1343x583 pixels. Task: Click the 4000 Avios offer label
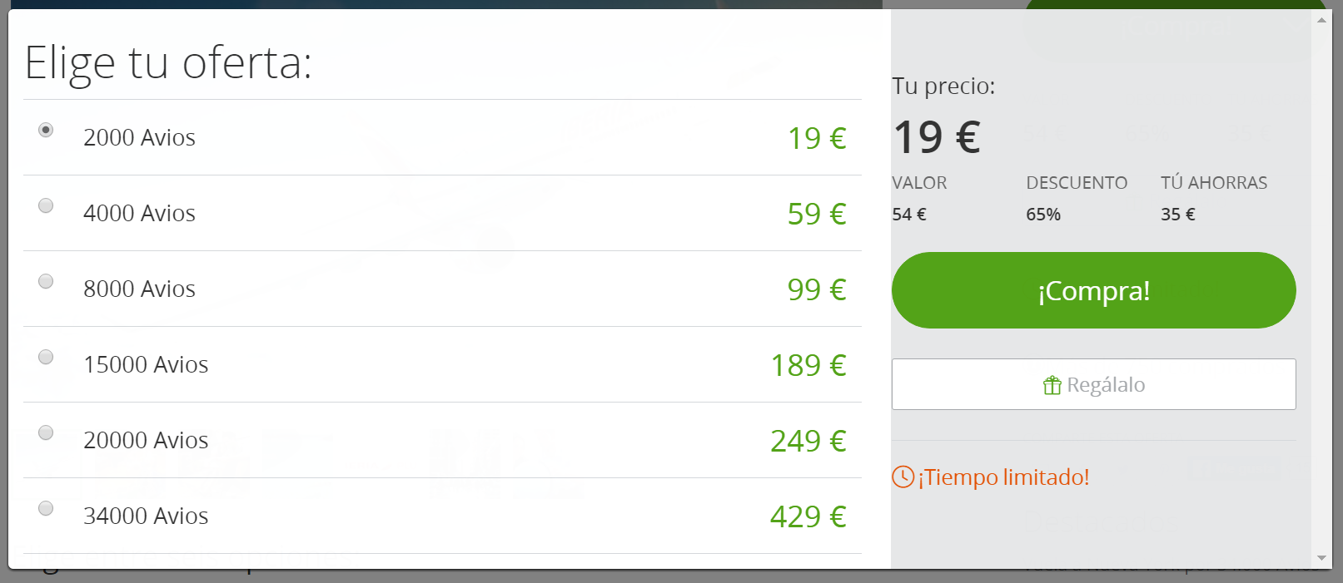pos(139,213)
